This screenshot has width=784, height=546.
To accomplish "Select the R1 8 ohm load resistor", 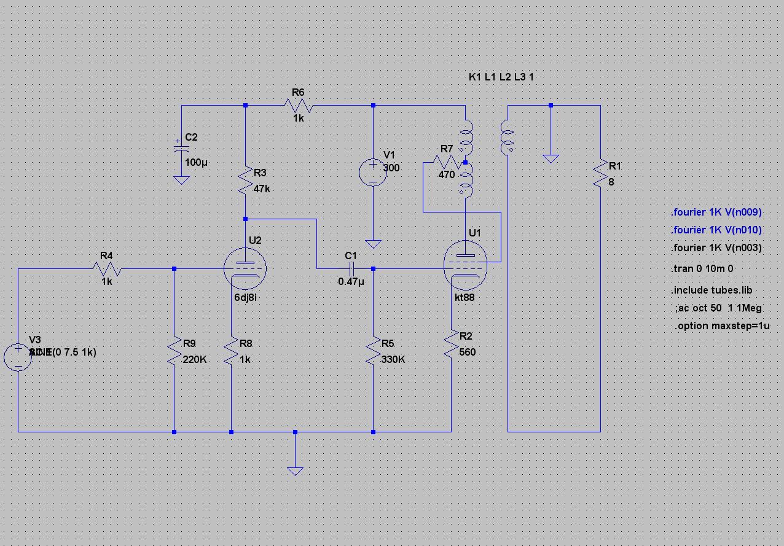I will (x=600, y=174).
